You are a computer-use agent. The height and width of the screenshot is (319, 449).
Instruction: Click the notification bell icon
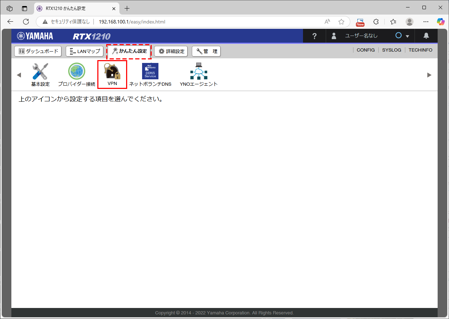pos(426,36)
